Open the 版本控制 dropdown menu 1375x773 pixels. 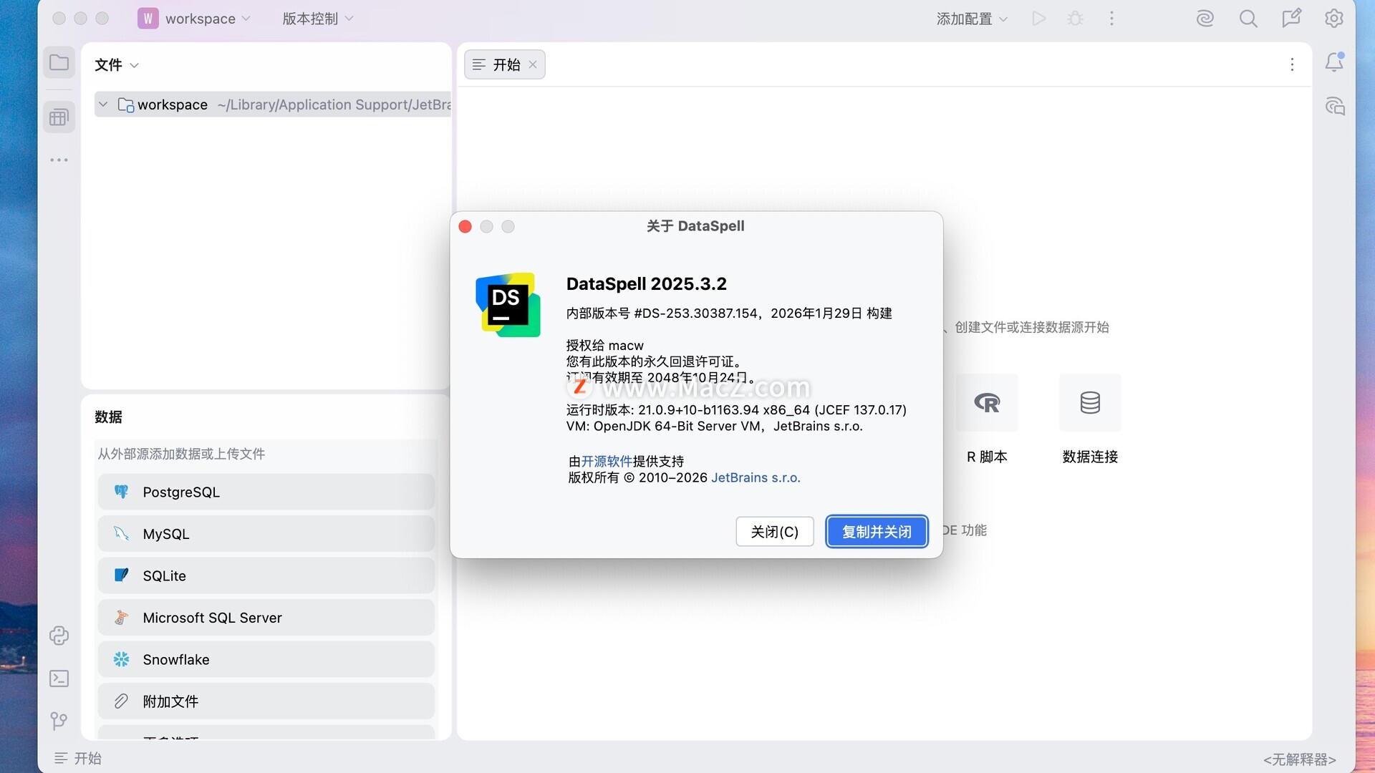point(317,19)
